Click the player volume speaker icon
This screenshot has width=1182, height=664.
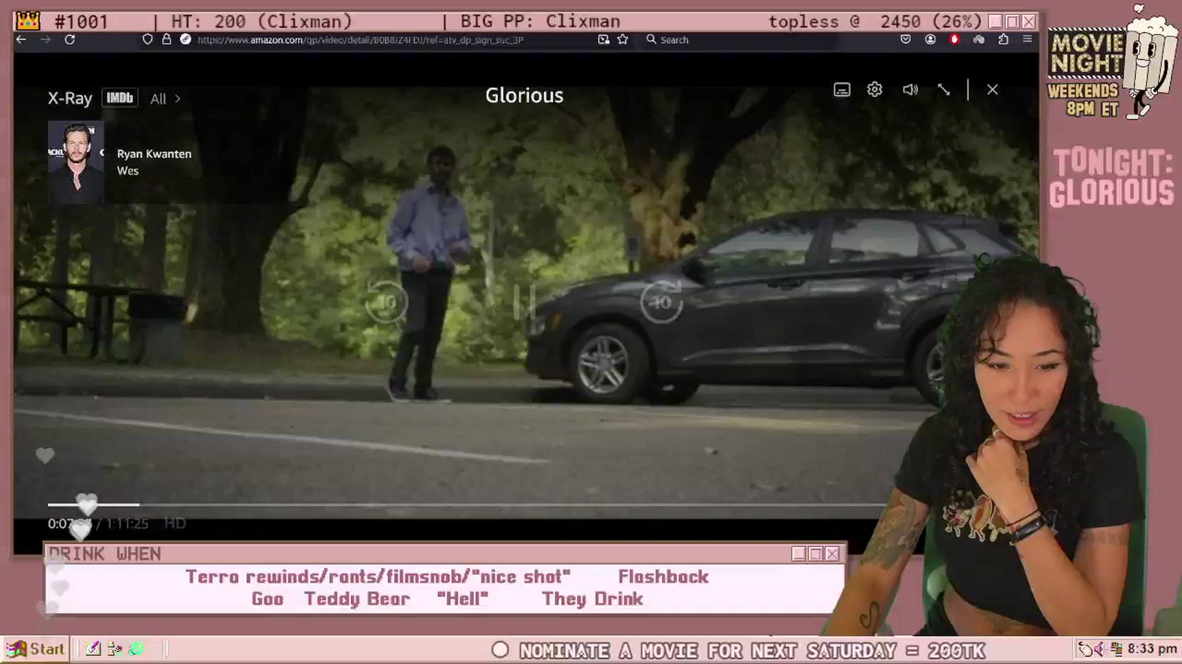coord(910,90)
